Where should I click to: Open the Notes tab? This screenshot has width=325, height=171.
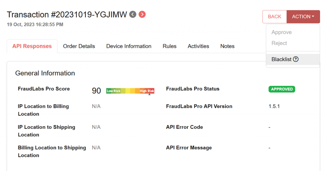click(x=227, y=46)
